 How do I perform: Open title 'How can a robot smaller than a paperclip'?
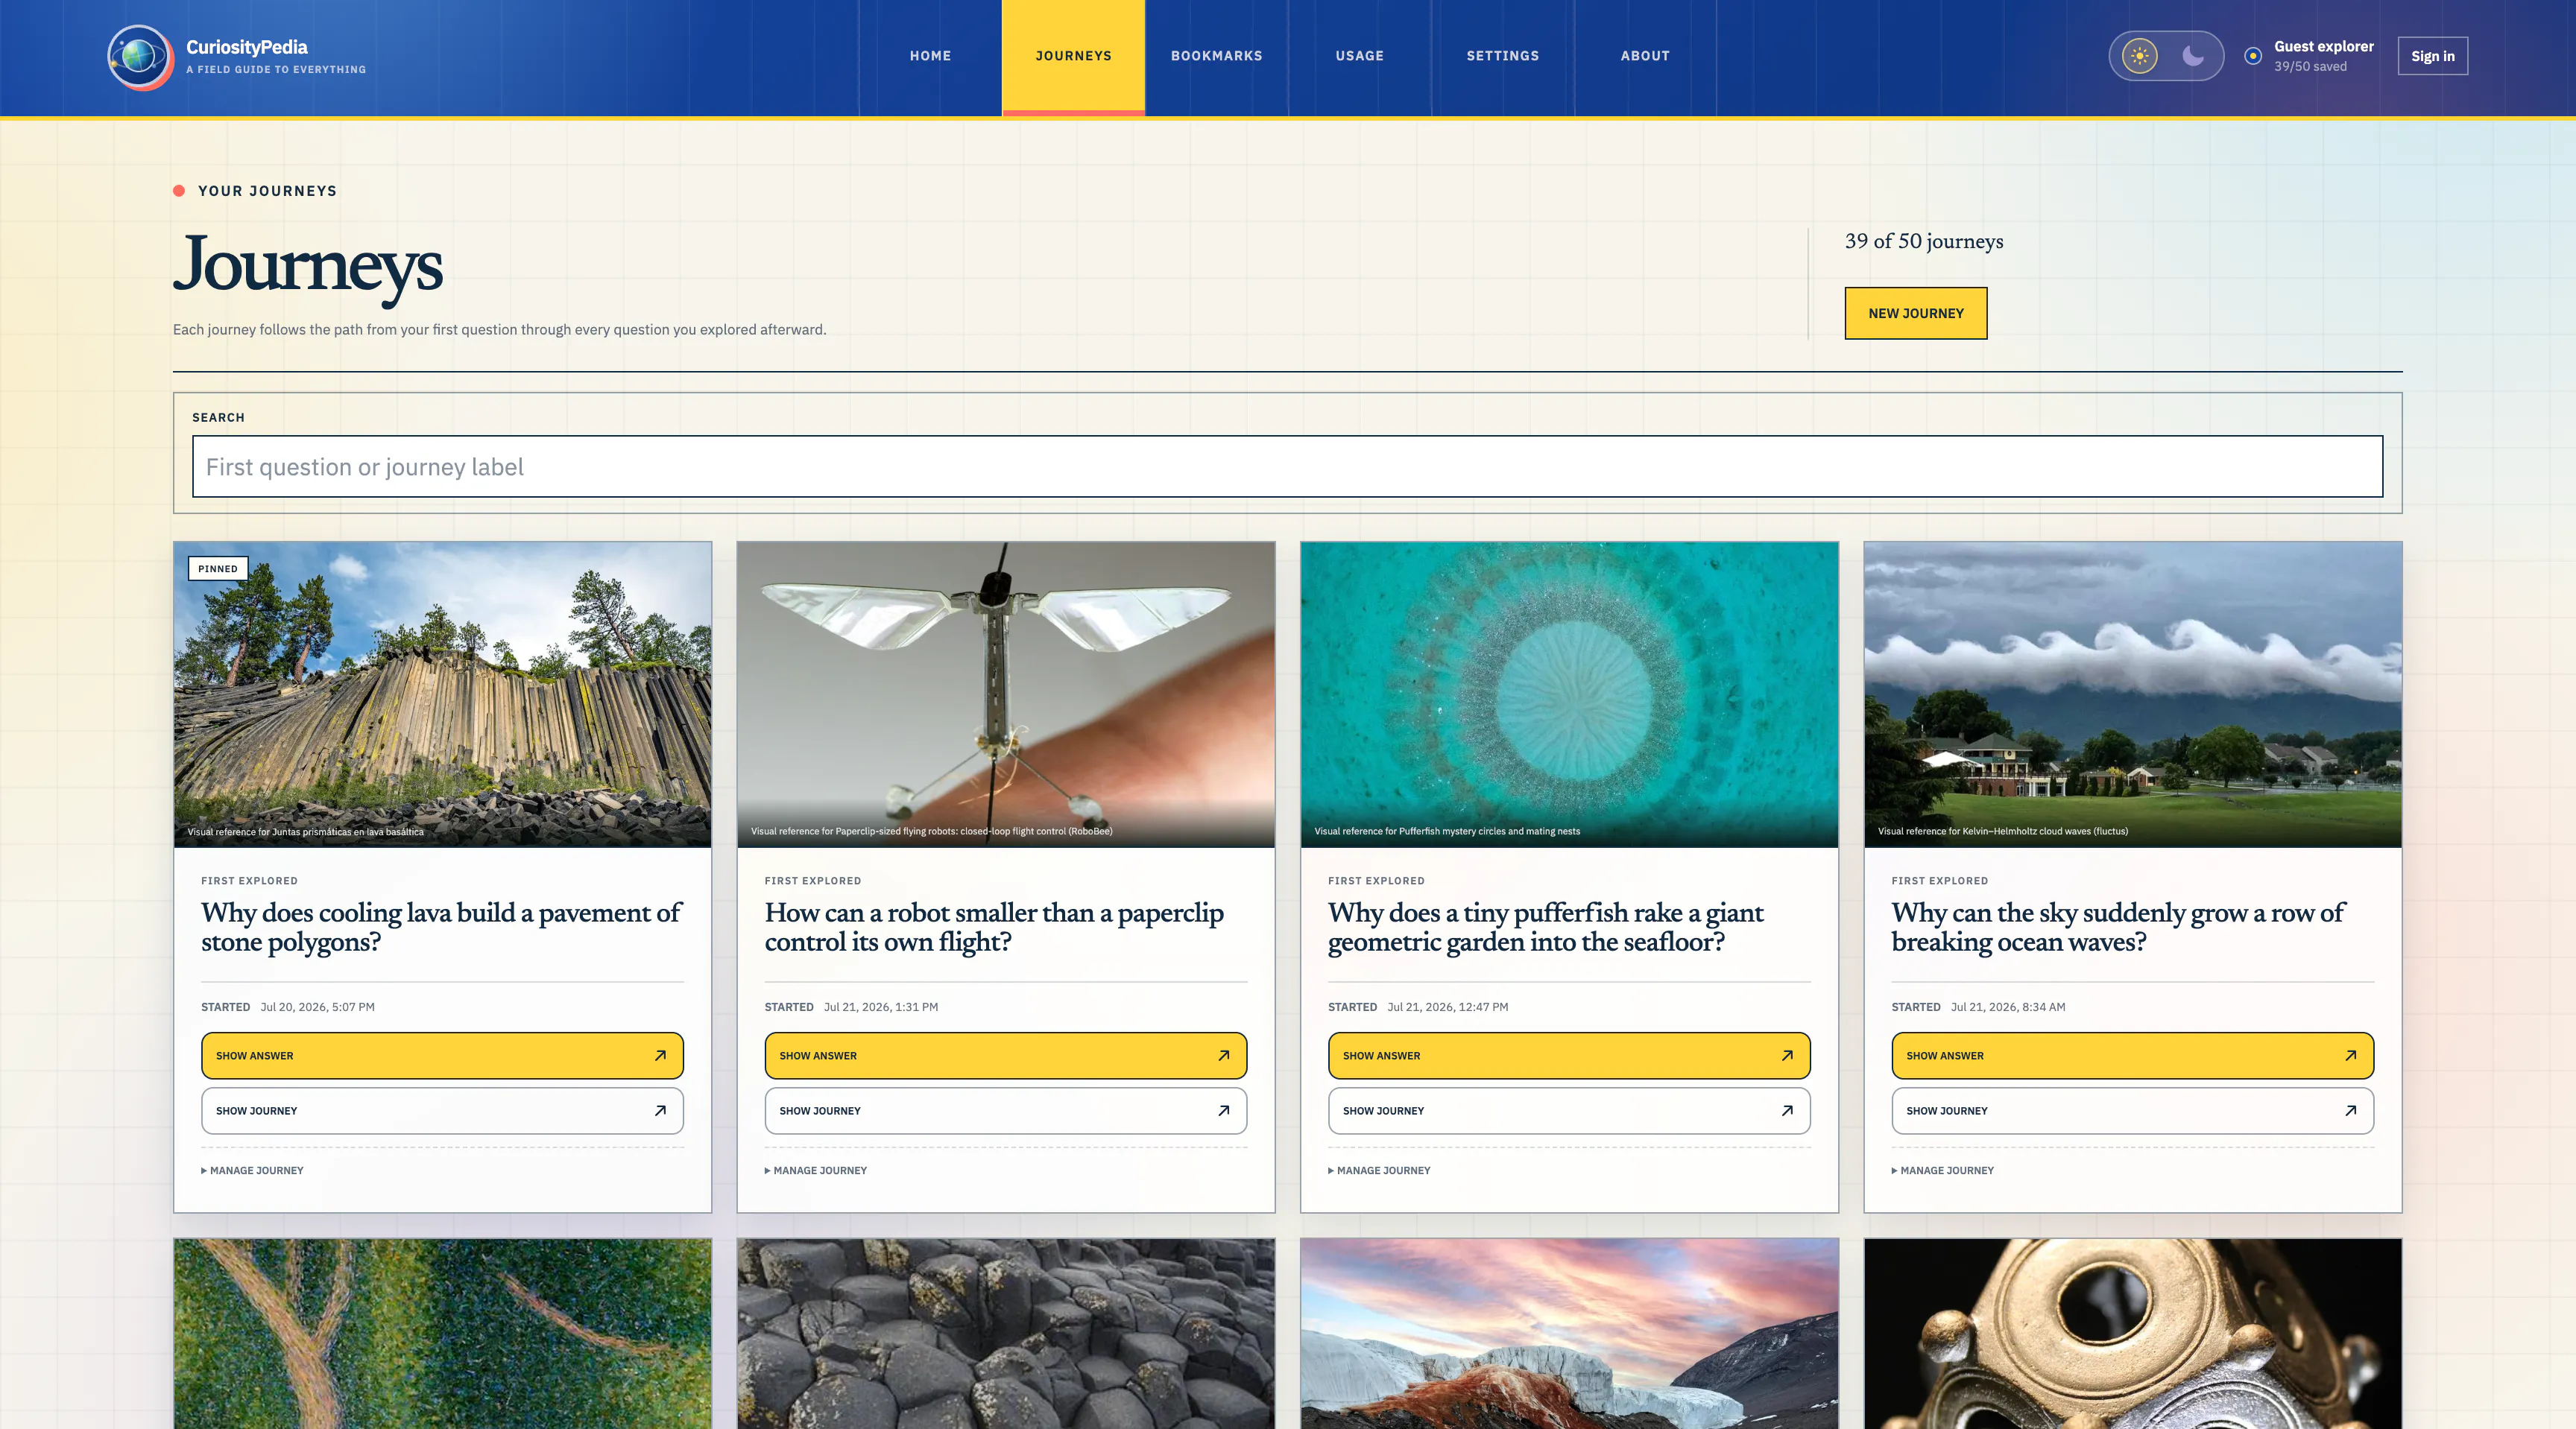pos(994,926)
